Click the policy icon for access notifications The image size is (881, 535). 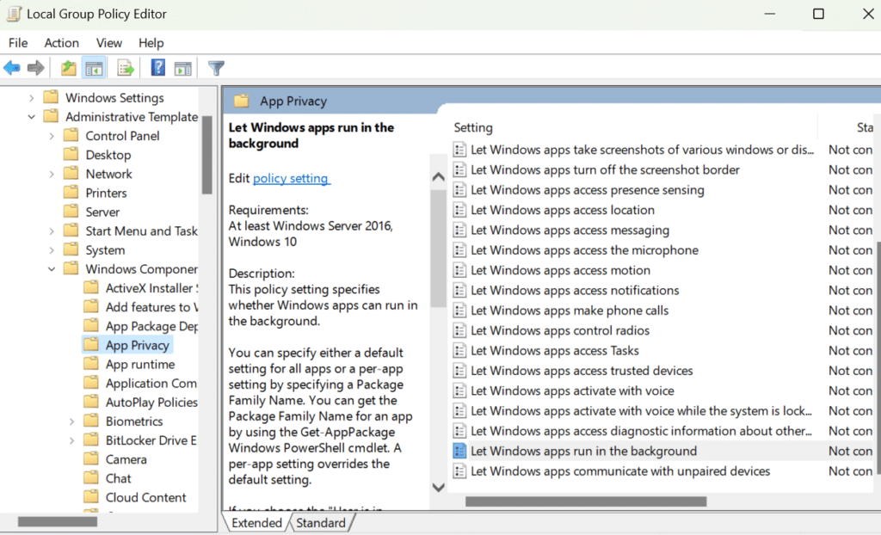459,291
